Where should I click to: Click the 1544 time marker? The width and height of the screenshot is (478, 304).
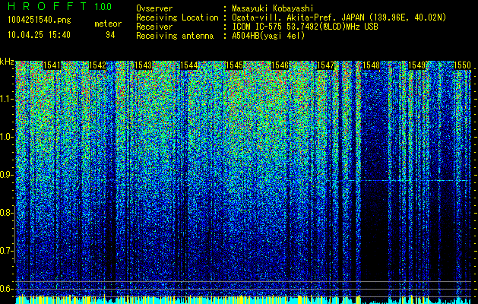pyautogui.click(x=189, y=65)
